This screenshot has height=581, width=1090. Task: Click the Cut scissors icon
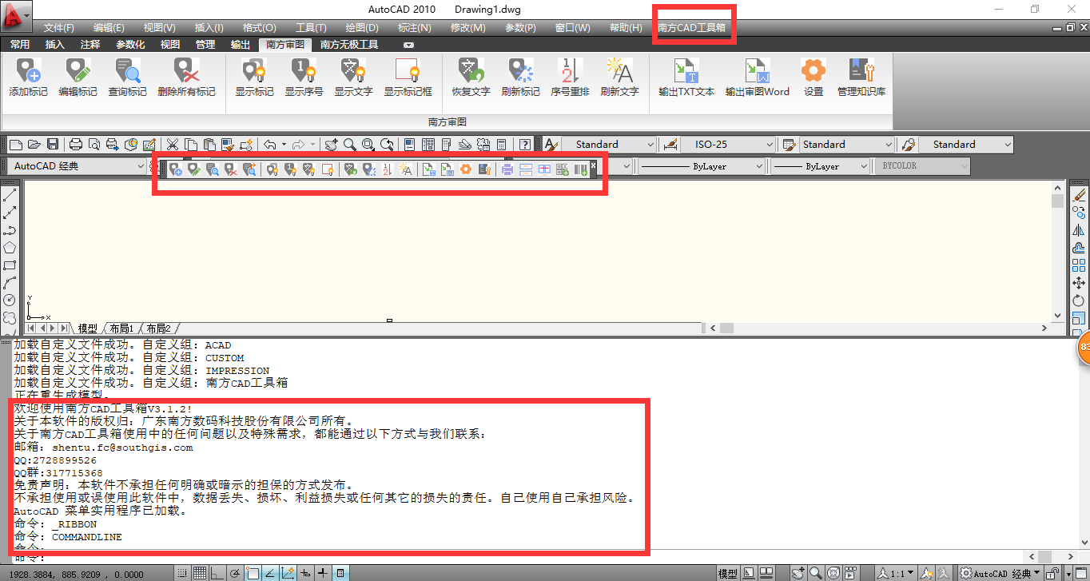(173, 144)
